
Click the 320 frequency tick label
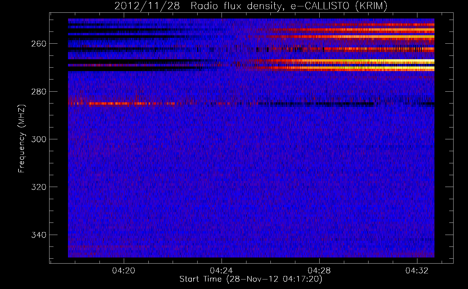click(39, 187)
